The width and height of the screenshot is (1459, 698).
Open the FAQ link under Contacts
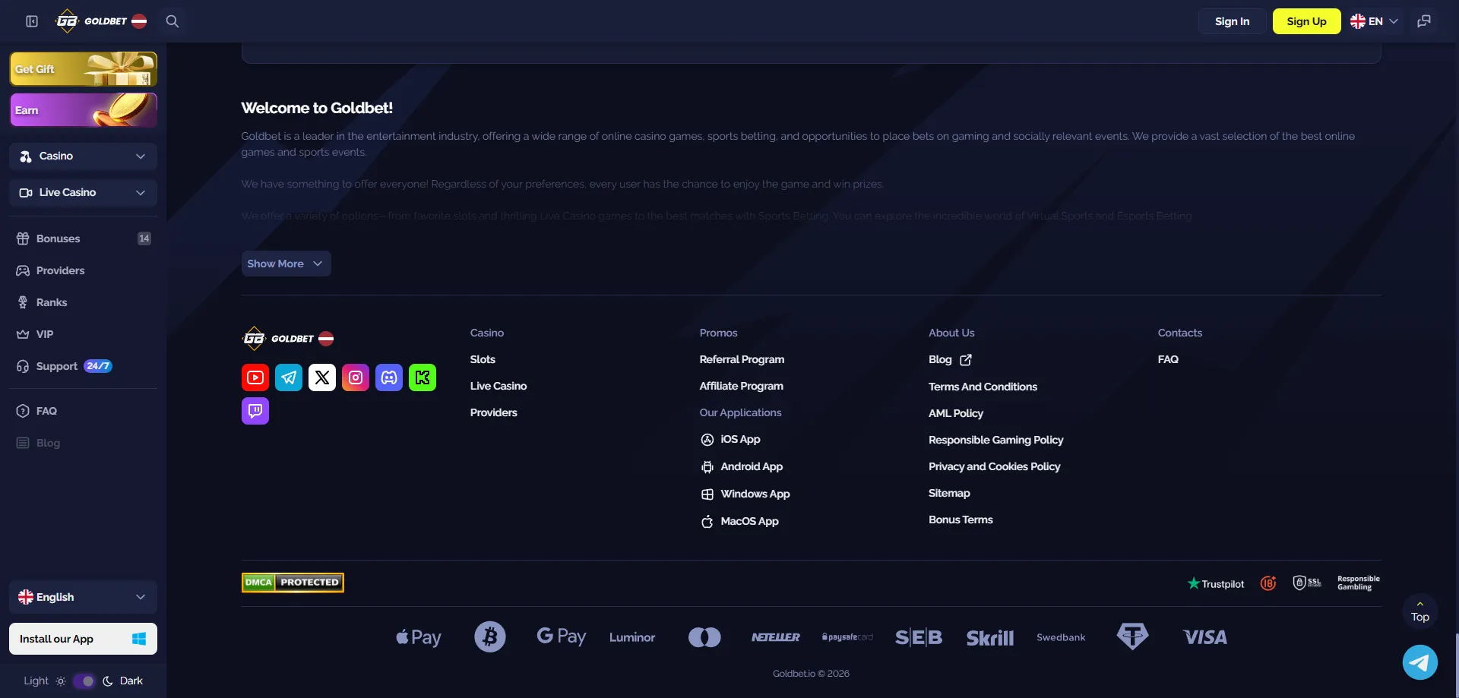pos(1168,359)
